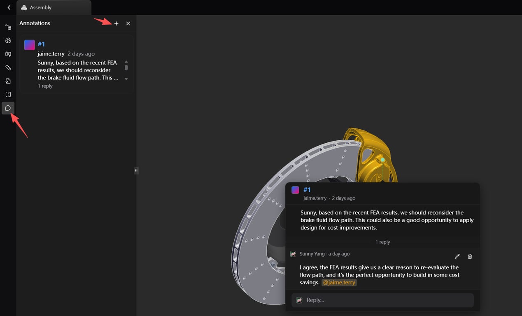This screenshot has width=522, height=316.
Task: Add a new annotation with plus
Action: 116,23
